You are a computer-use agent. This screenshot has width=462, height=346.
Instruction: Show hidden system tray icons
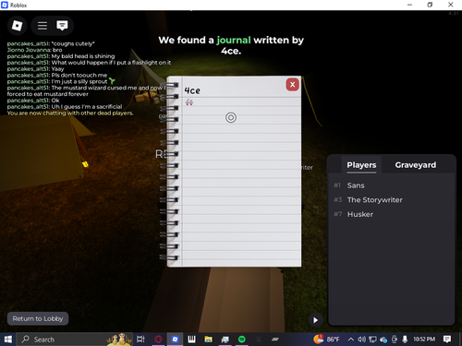(351, 340)
